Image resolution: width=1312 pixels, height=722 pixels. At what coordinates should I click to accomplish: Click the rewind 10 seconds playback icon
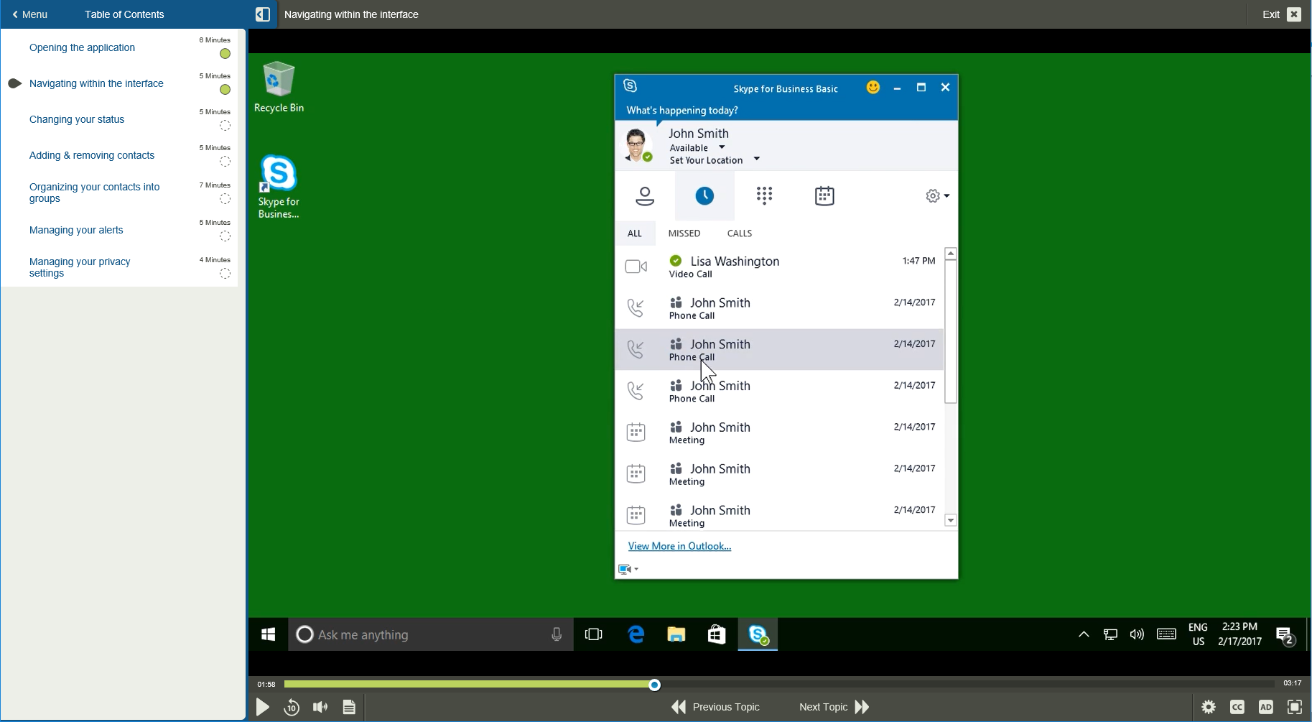pyautogui.click(x=292, y=707)
